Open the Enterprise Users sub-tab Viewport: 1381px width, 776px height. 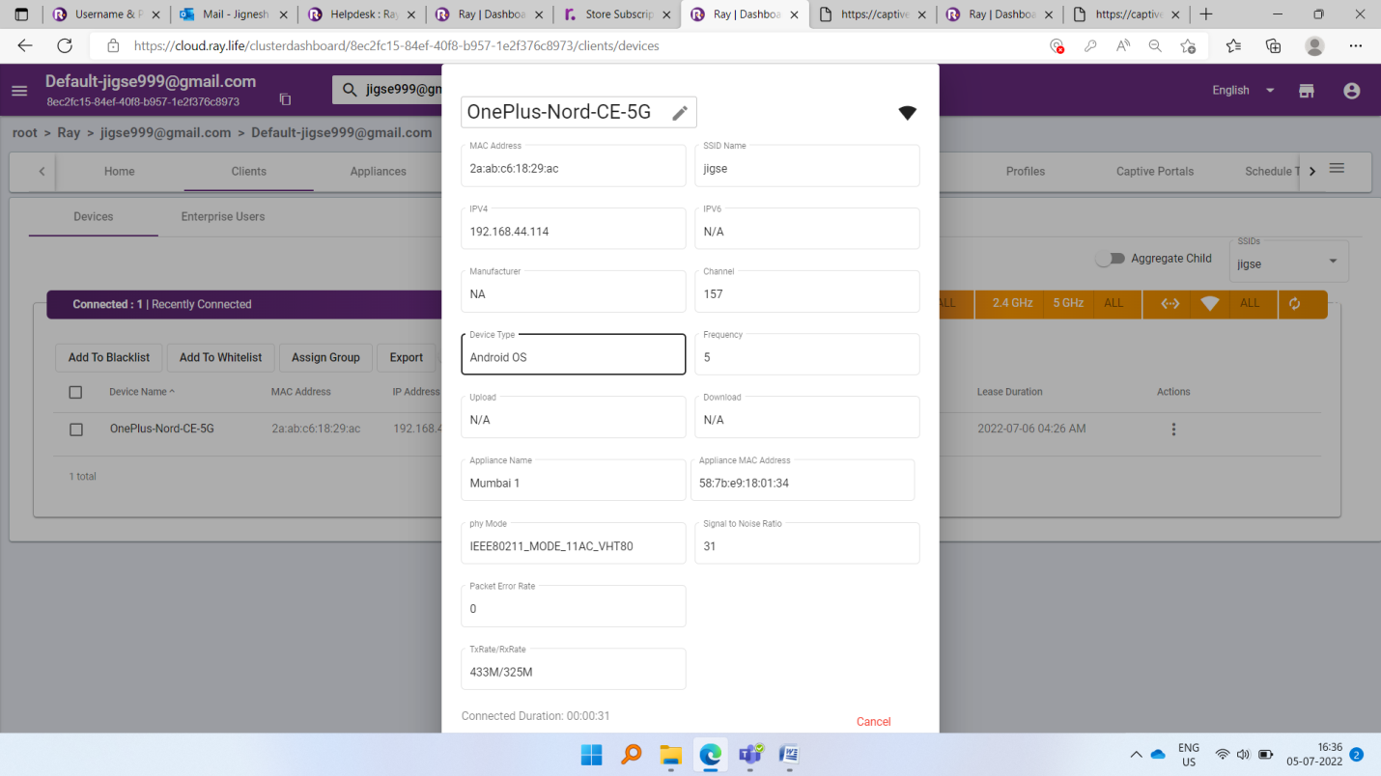click(223, 216)
